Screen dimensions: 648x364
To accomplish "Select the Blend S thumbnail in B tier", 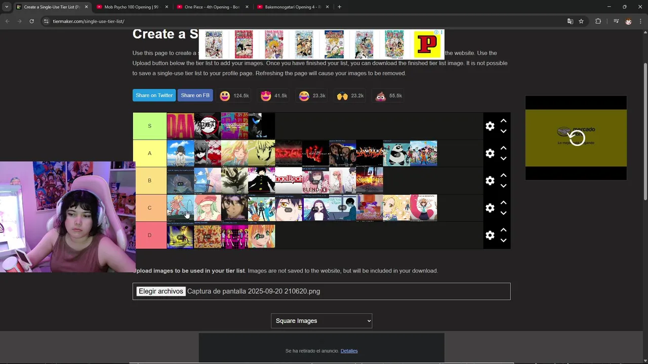I will pos(315,180).
